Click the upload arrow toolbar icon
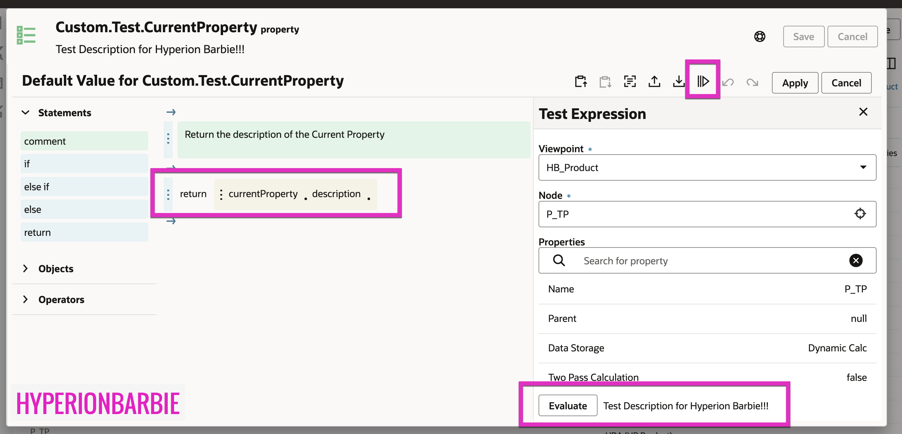This screenshot has height=434, width=902. (x=654, y=82)
